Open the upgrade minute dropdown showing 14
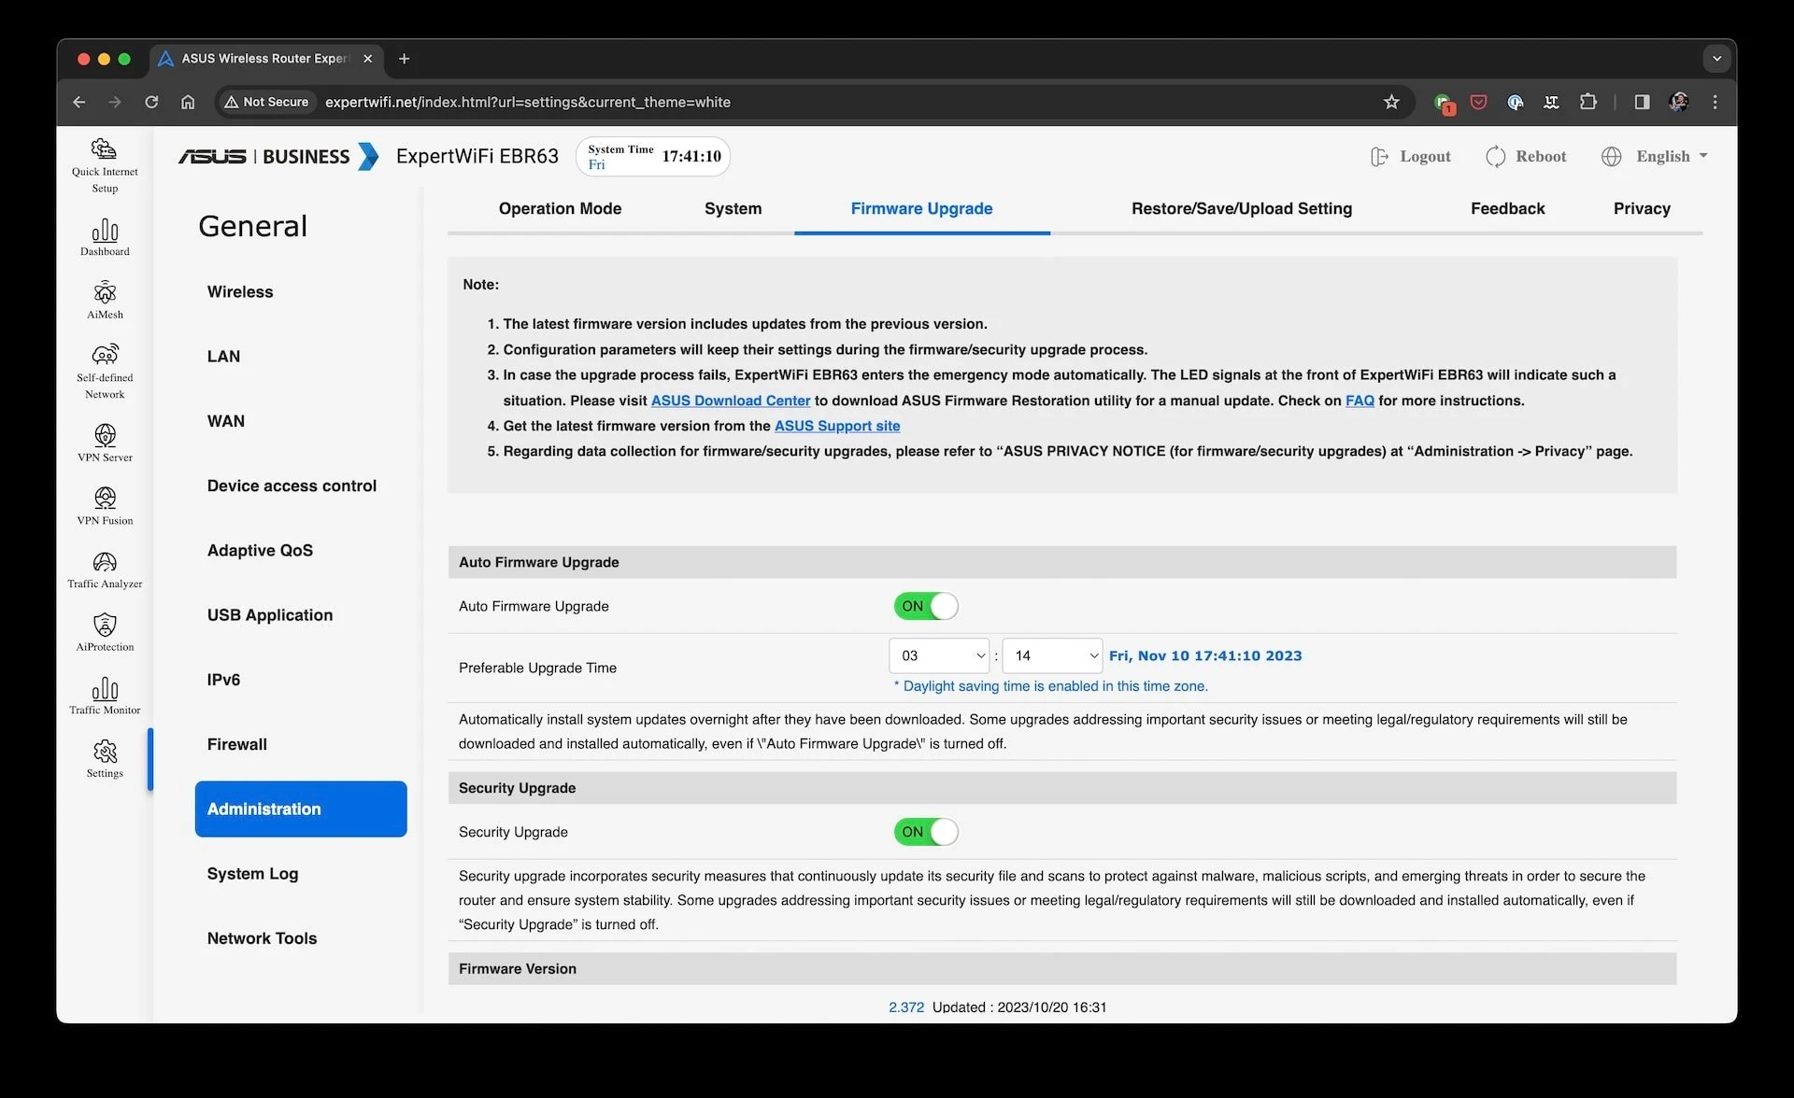 [x=1052, y=655]
